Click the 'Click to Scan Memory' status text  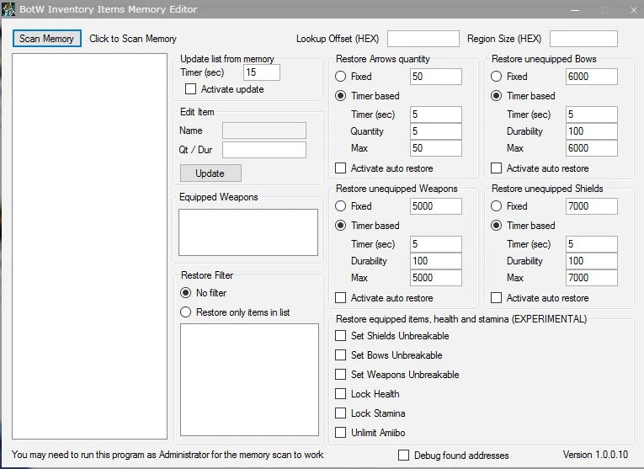133,39
